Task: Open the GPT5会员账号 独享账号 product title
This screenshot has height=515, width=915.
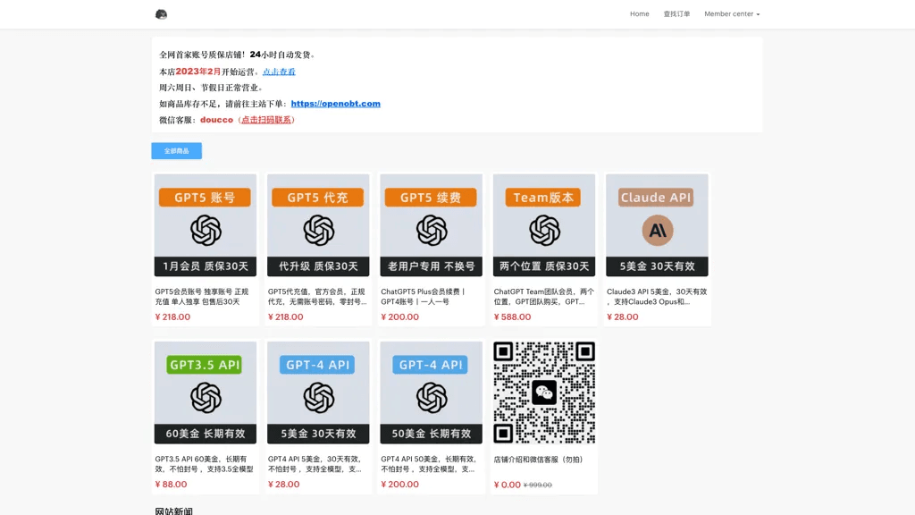Action: 202,297
